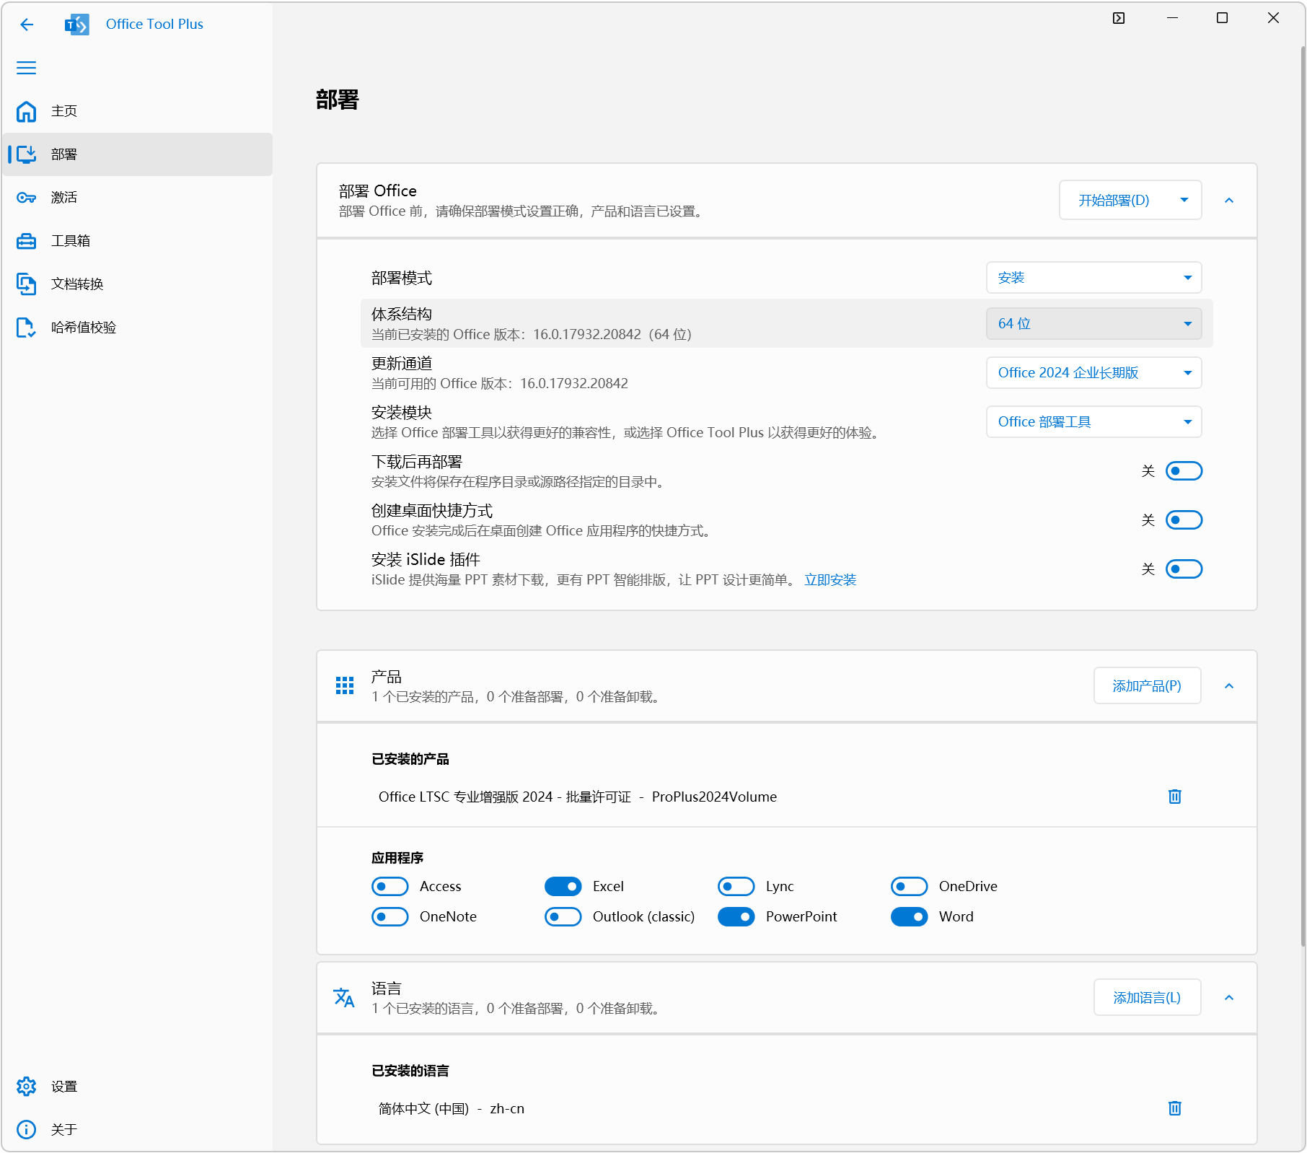Click the Office Tool Plus logo icon

[77, 25]
